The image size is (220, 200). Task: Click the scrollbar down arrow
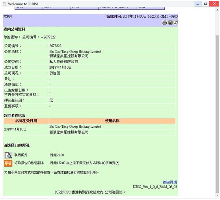(217, 195)
